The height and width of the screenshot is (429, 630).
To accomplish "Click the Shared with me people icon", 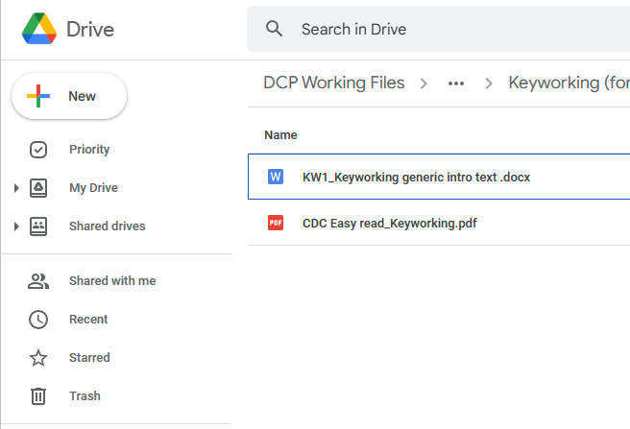I will pos(38,281).
